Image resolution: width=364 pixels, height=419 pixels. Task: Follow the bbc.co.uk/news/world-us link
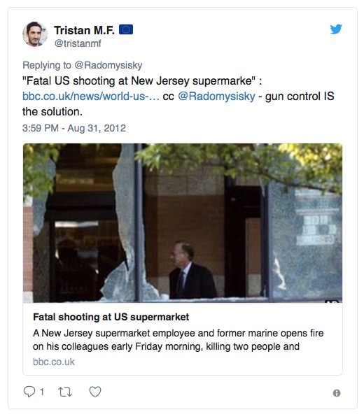(x=91, y=97)
